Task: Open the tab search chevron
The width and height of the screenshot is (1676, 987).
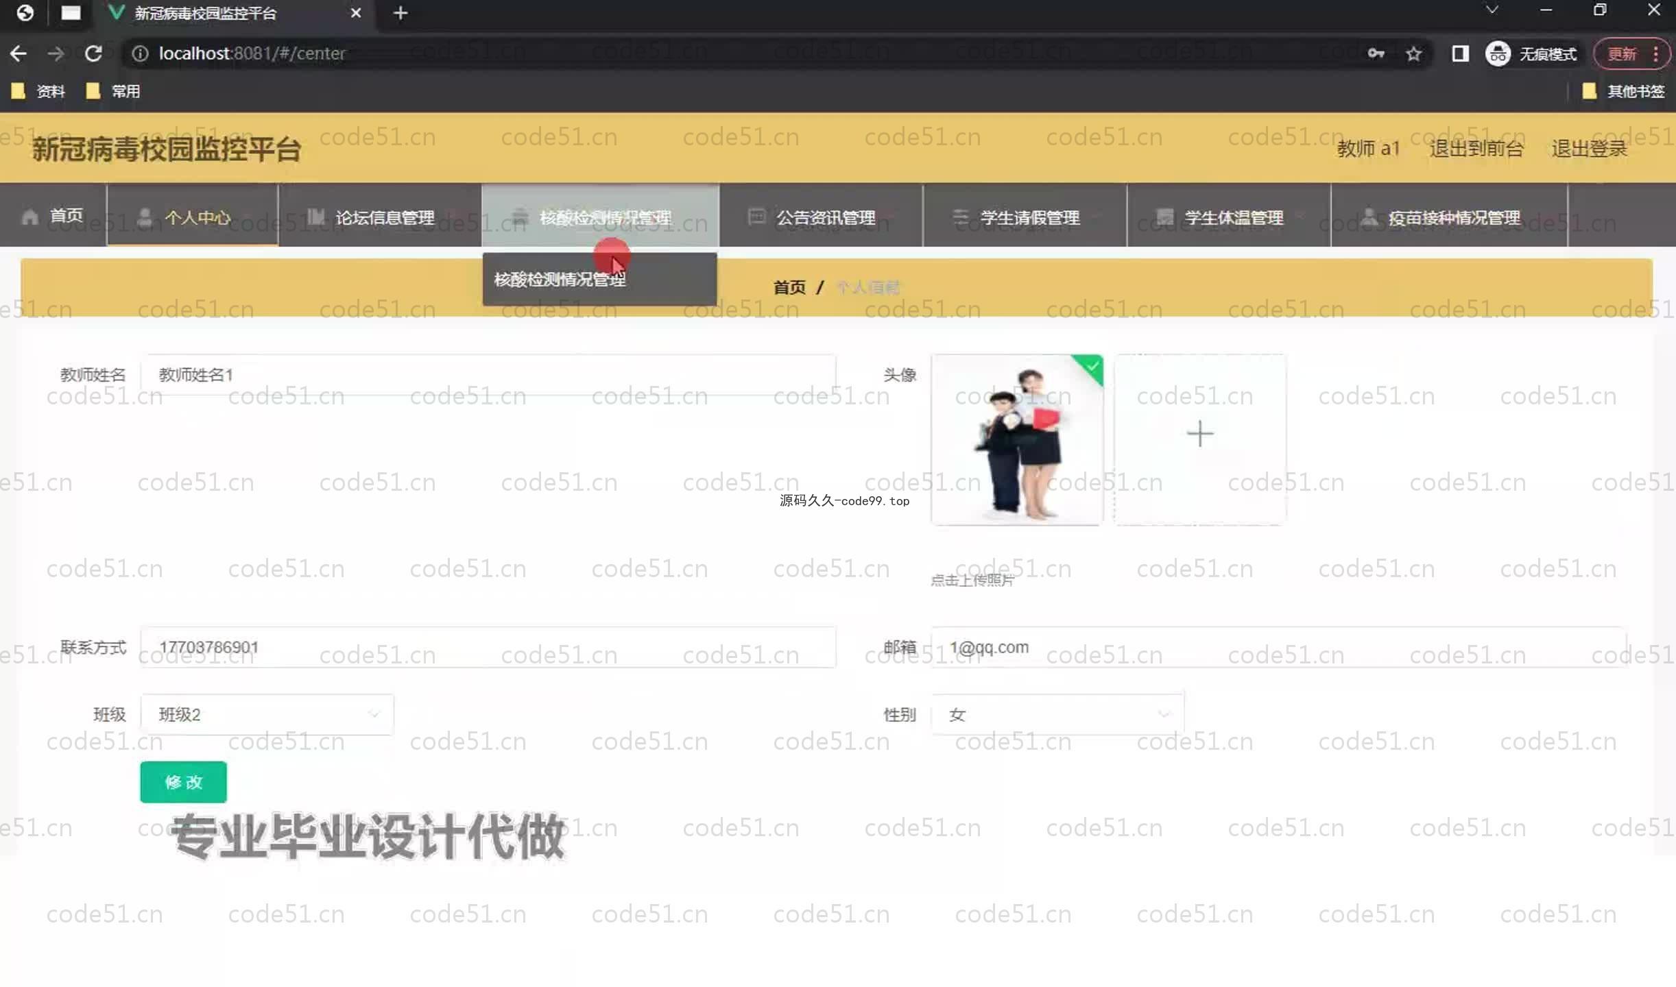Action: [1492, 10]
